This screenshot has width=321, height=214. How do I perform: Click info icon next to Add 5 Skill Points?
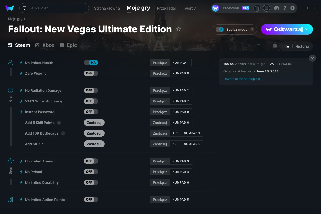tap(59, 123)
